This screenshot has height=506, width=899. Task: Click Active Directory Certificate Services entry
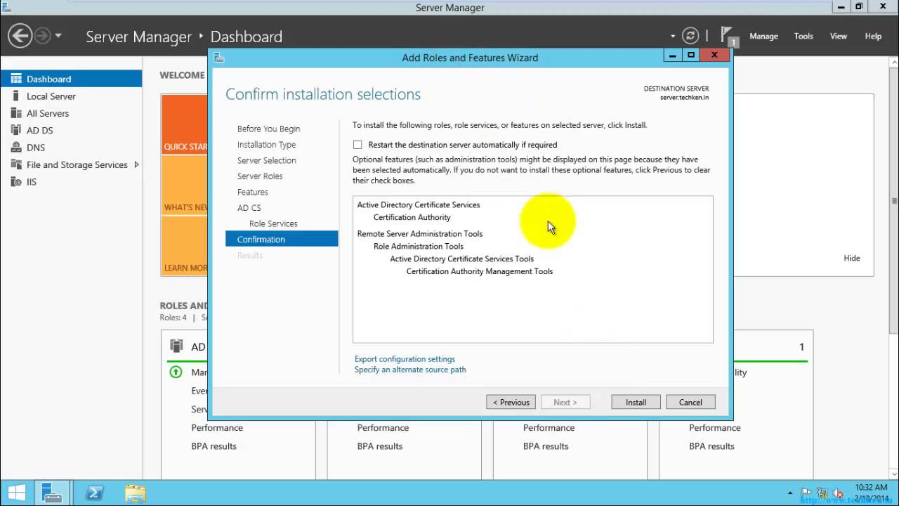coord(419,205)
